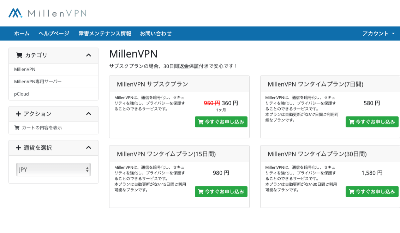Order the 15日間 one-time plan
The height and width of the screenshot is (233, 400).
221,192
